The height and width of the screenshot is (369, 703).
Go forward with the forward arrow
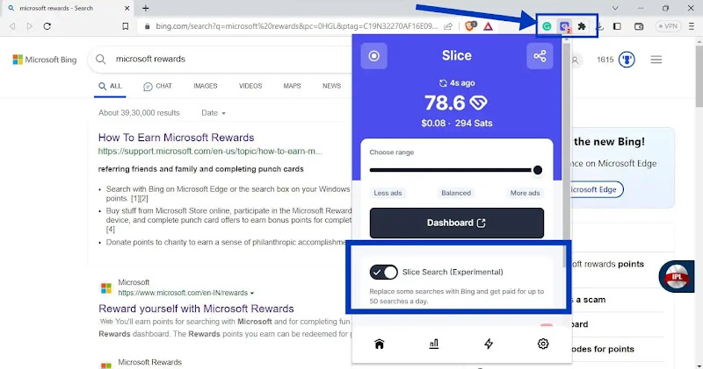[x=30, y=26]
